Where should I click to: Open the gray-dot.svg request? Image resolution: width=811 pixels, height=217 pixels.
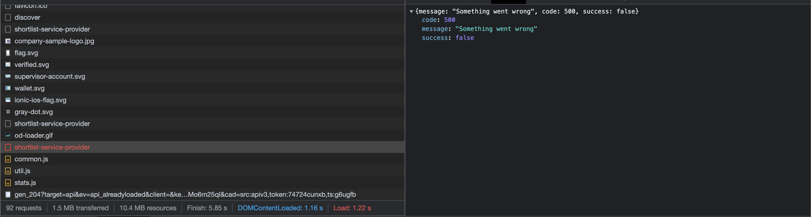(x=34, y=112)
